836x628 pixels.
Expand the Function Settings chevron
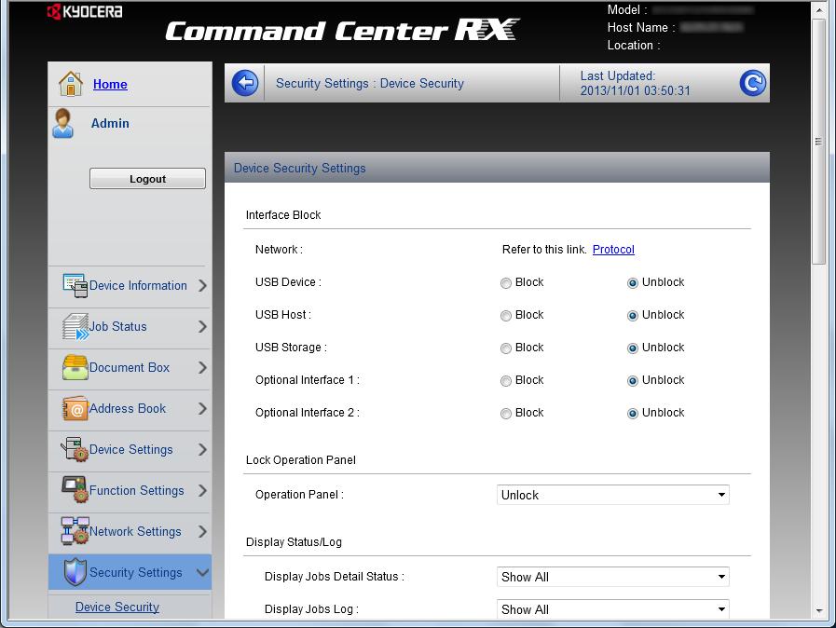point(202,490)
